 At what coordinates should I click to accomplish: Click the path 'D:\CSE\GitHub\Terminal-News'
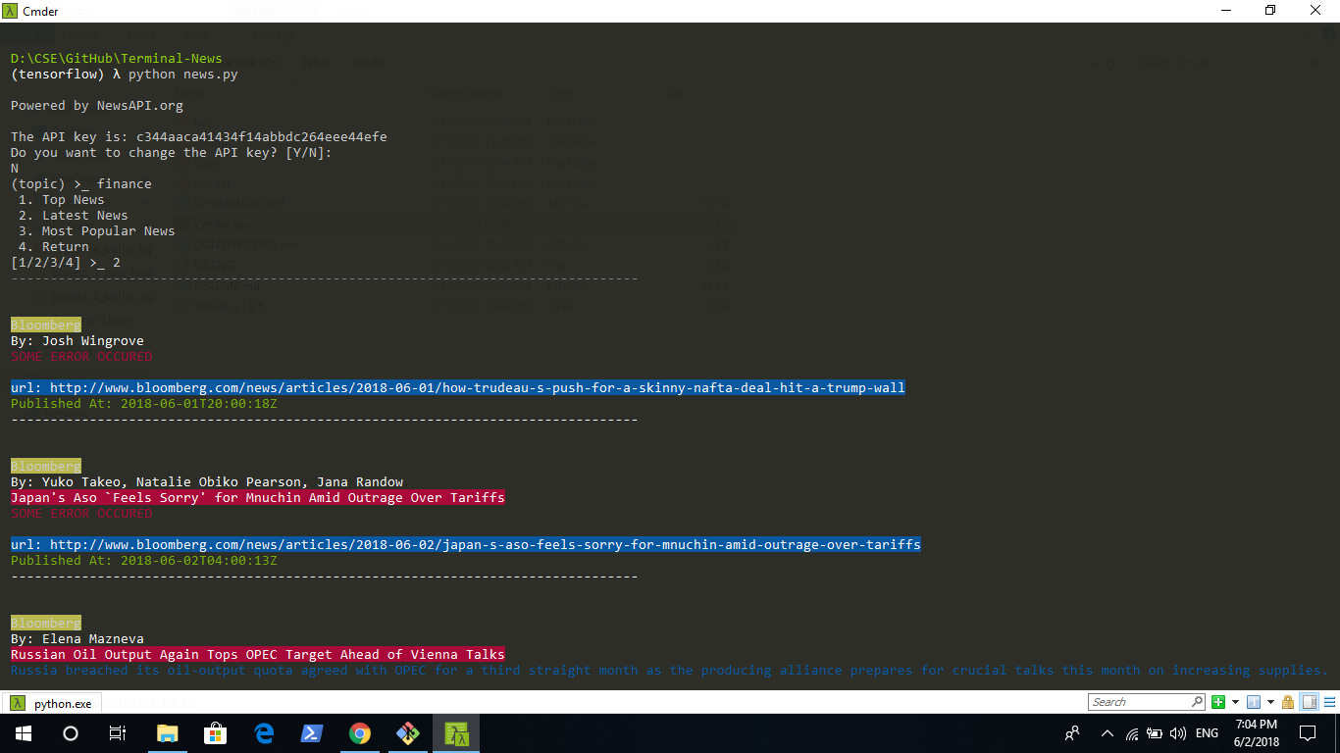click(117, 59)
